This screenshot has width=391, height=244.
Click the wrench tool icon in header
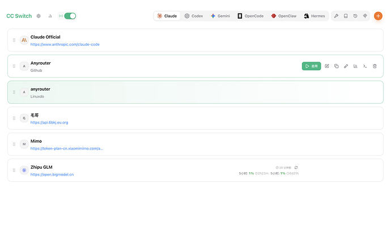336,16
